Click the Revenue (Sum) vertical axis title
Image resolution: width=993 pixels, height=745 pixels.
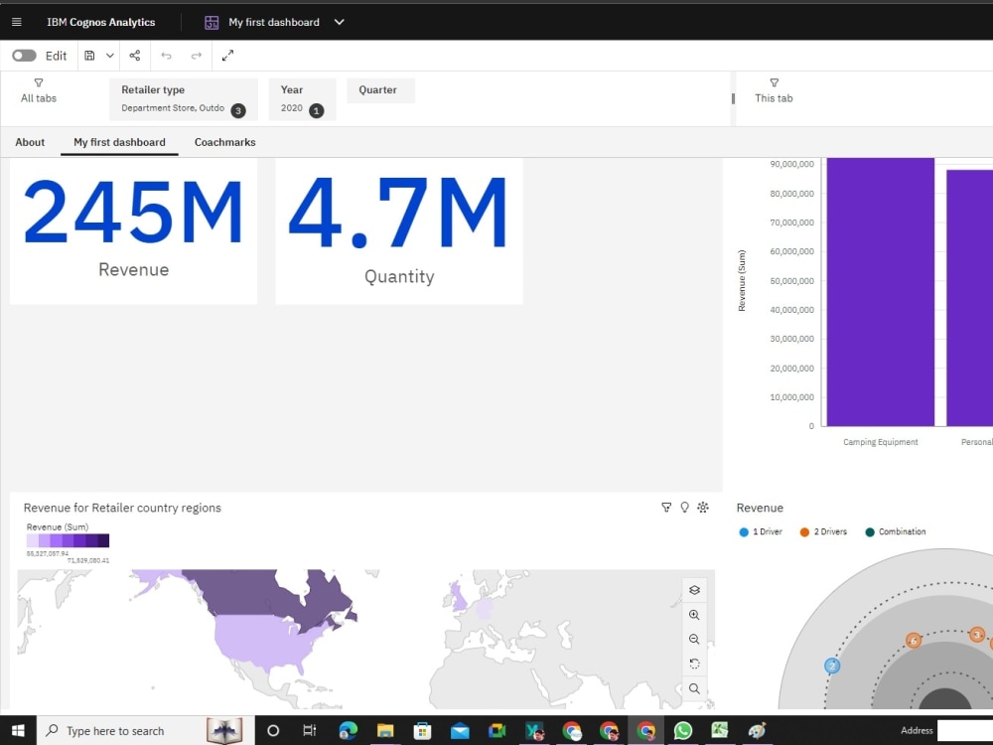pyautogui.click(x=742, y=281)
